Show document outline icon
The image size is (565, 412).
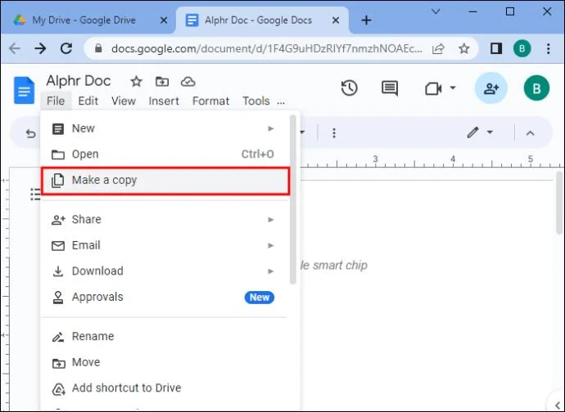point(35,195)
